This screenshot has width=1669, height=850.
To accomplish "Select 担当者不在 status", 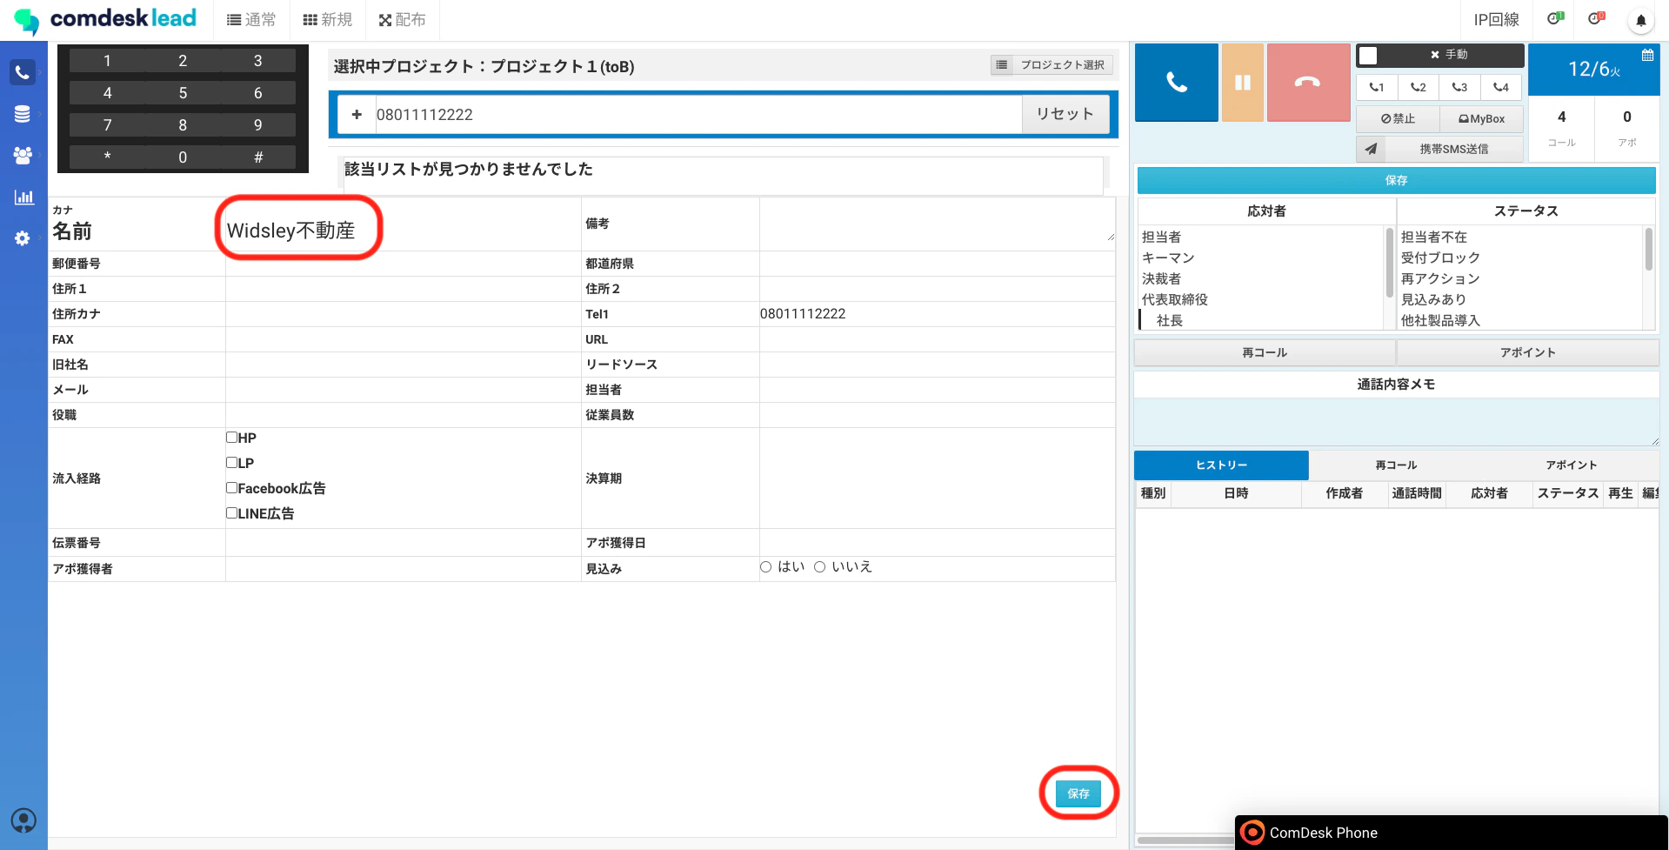I will tap(1434, 237).
